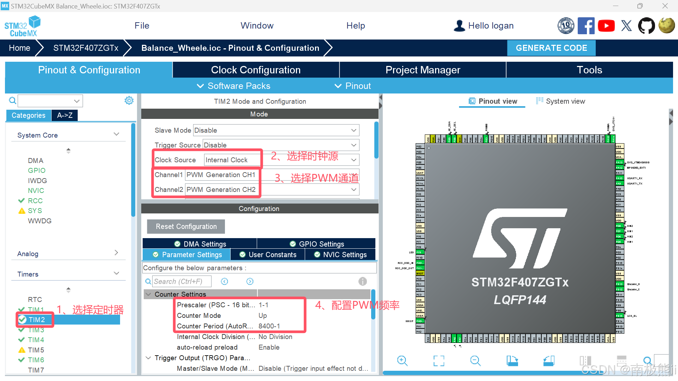The image size is (678, 381).
Task: Expand the Pinout menu
Action: point(352,86)
